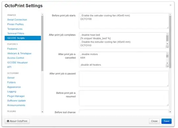Click the '; disable motors' comment line

(x=89, y=54)
